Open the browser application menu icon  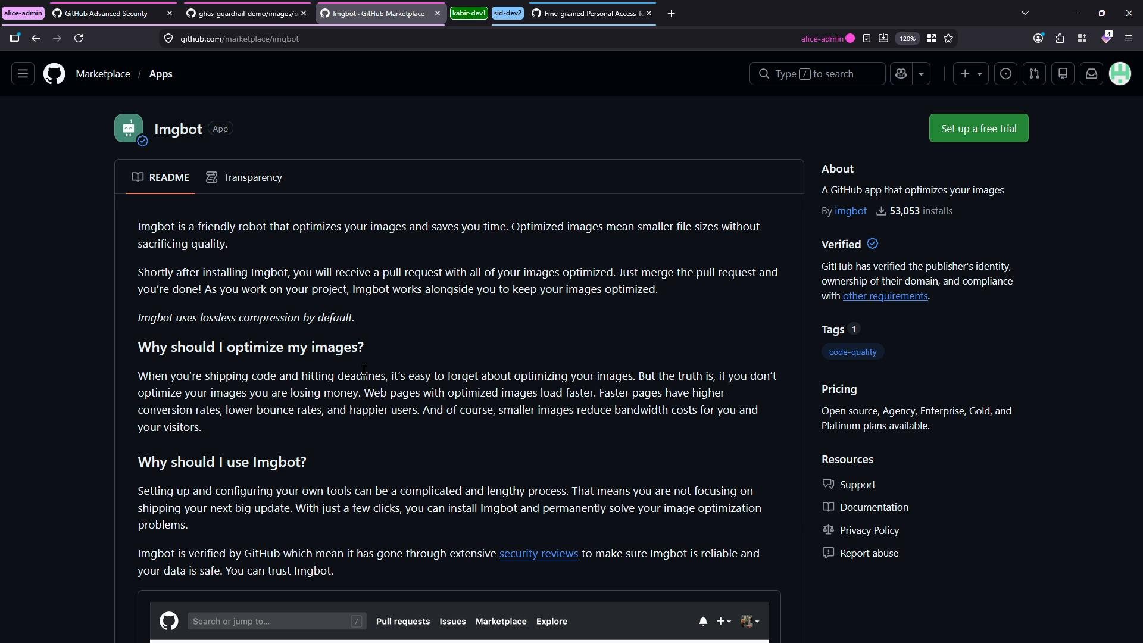click(x=1129, y=39)
